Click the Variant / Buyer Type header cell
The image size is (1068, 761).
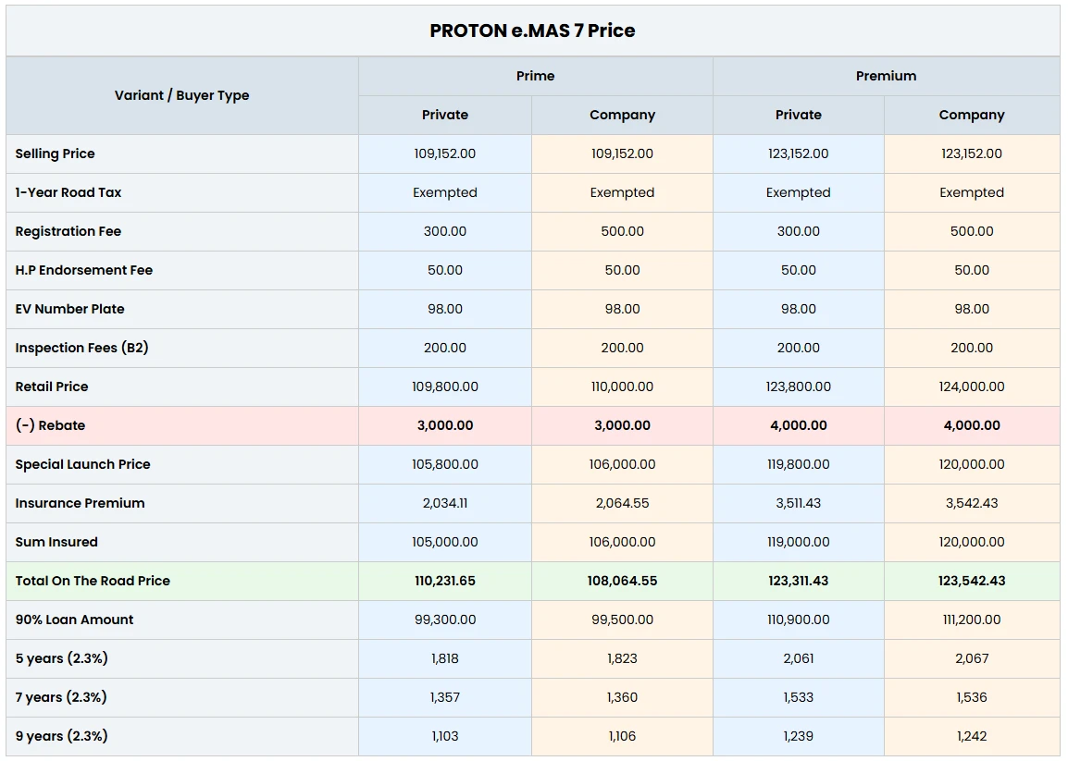pos(181,95)
